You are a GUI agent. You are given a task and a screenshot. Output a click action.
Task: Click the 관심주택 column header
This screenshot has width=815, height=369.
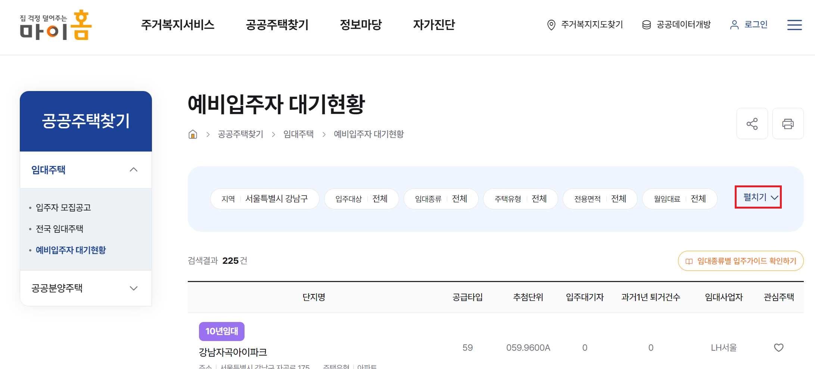point(779,297)
